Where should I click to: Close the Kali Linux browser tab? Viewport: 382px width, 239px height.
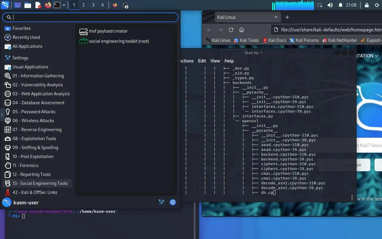[x=276, y=17]
